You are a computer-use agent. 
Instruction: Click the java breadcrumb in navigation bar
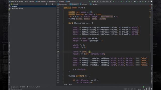(x=38, y=1)
